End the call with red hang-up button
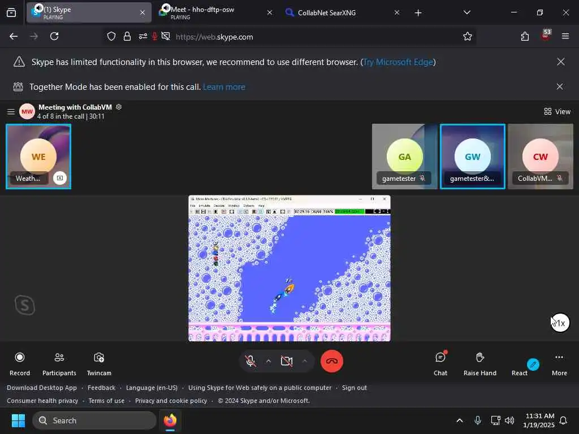579x434 pixels. click(x=331, y=361)
